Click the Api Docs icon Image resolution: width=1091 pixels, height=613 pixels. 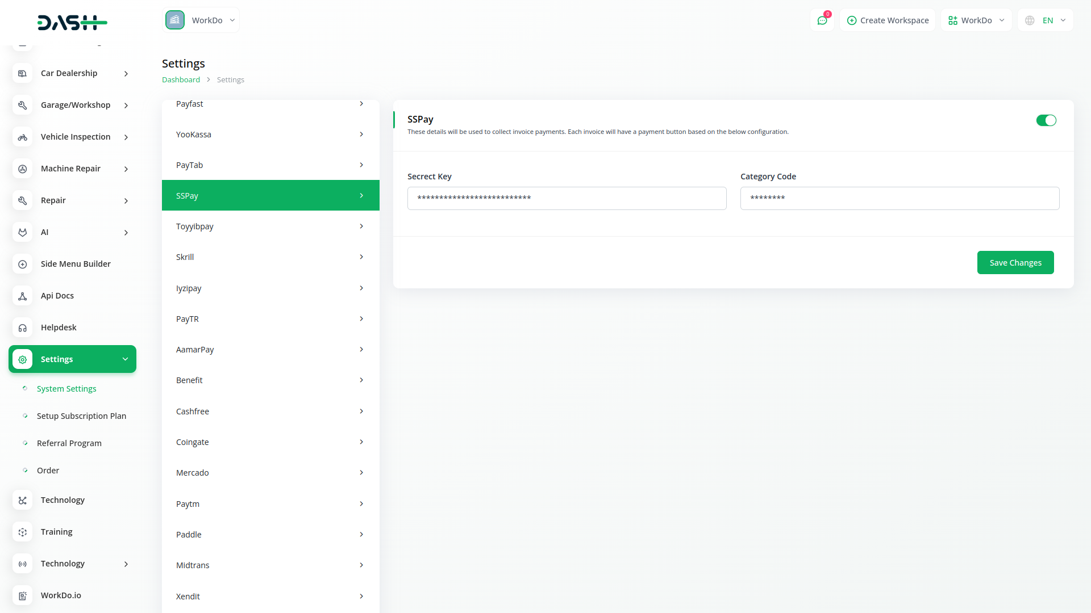[23, 296]
